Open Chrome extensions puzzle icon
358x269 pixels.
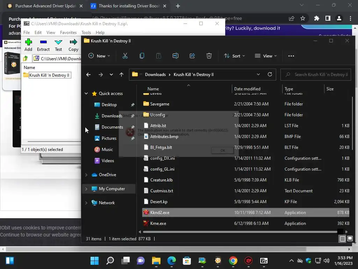click(316, 18)
